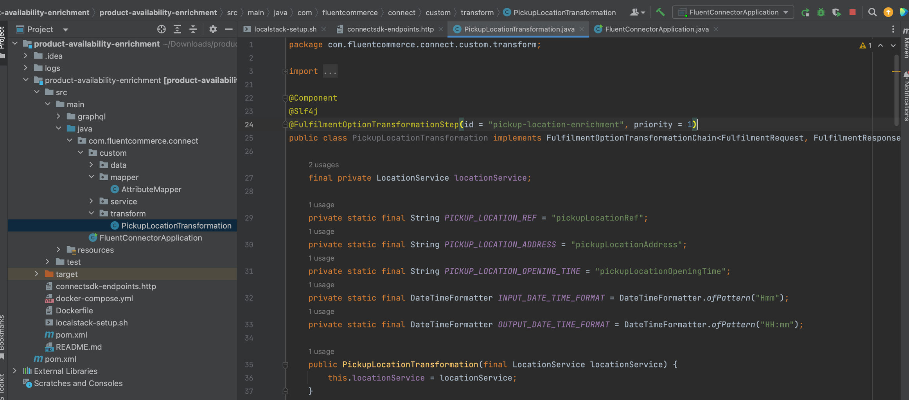The image size is (909, 400).
Task: Open AttributeMapper class in the tree
Action: coord(151,189)
